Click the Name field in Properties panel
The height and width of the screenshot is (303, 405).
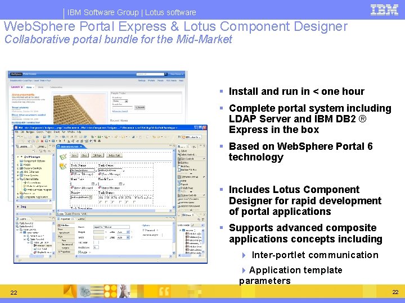(x=111, y=227)
